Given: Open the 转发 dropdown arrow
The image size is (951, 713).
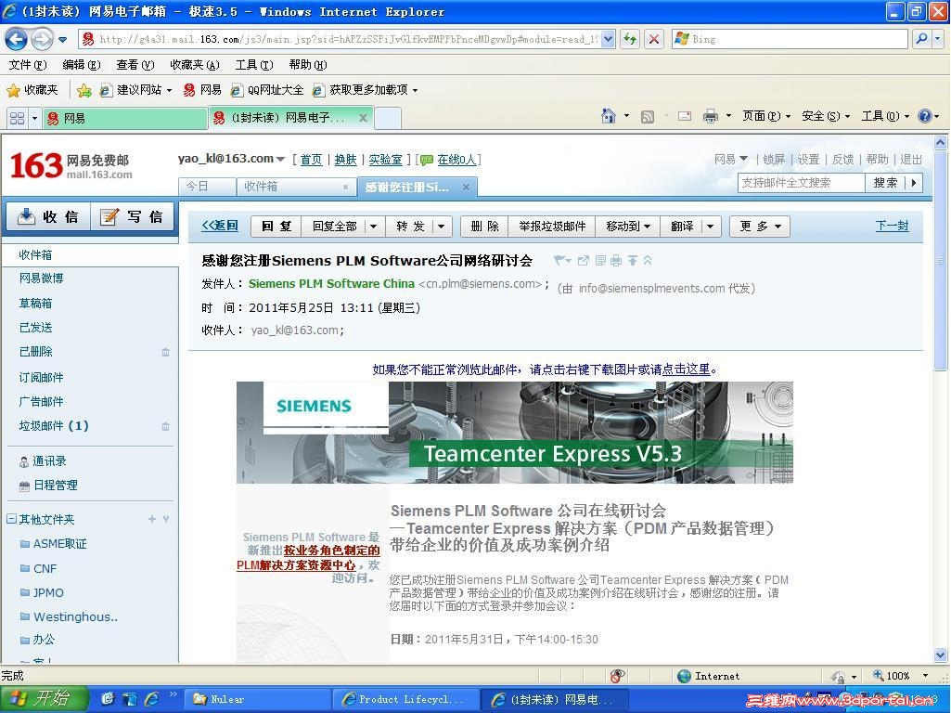Looking at the screenshot, I should point(441,227).
